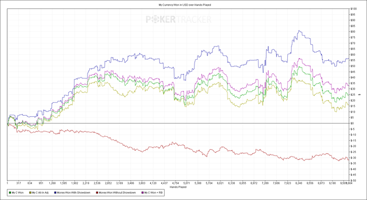Click the magenta My C Won + RB swatch

(x=142, y=193)
